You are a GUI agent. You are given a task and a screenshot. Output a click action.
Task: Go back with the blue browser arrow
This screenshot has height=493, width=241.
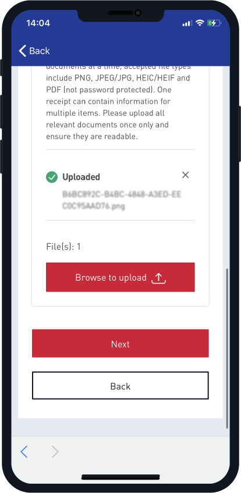pos(24,452)
